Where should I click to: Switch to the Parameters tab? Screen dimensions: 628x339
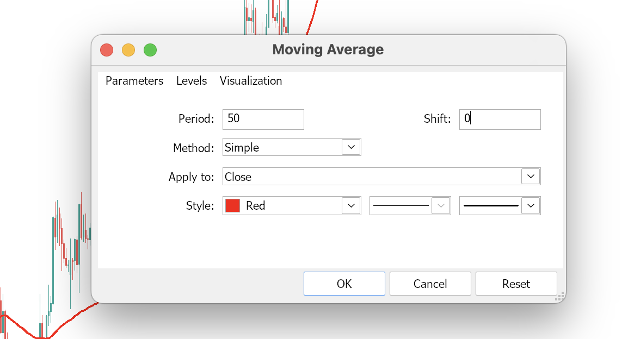click(134, 81)
